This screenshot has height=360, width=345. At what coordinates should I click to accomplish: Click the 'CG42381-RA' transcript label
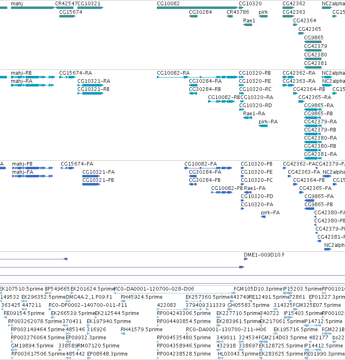coord(320,154)
